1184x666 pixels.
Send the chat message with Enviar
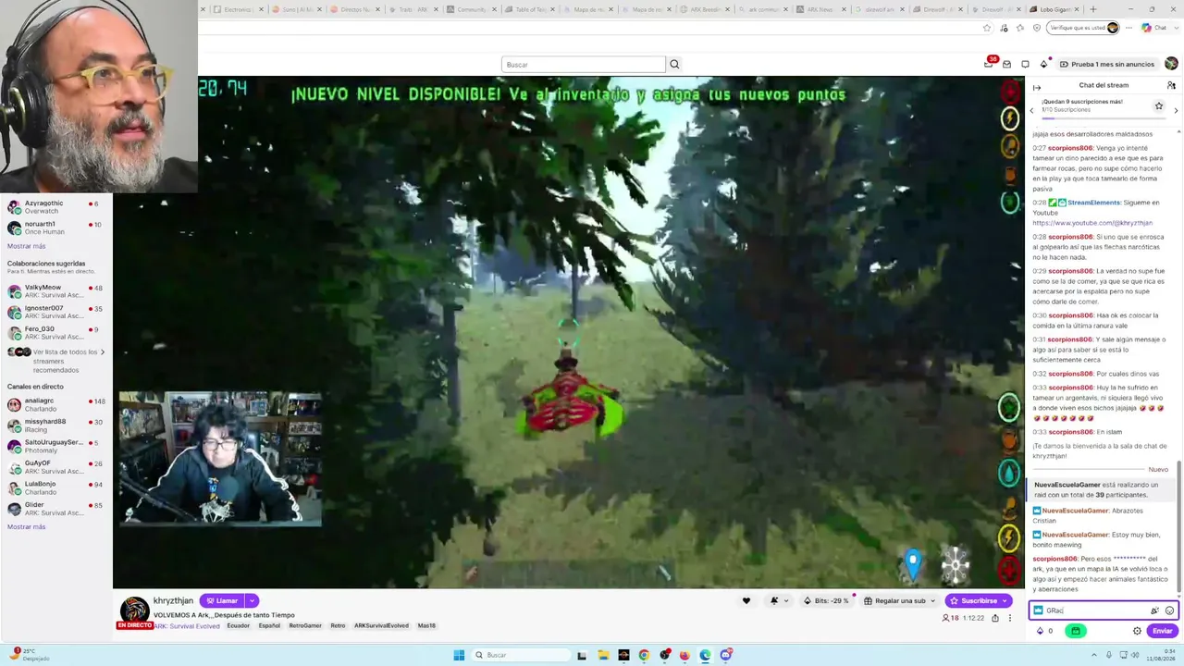point(1162,631)
